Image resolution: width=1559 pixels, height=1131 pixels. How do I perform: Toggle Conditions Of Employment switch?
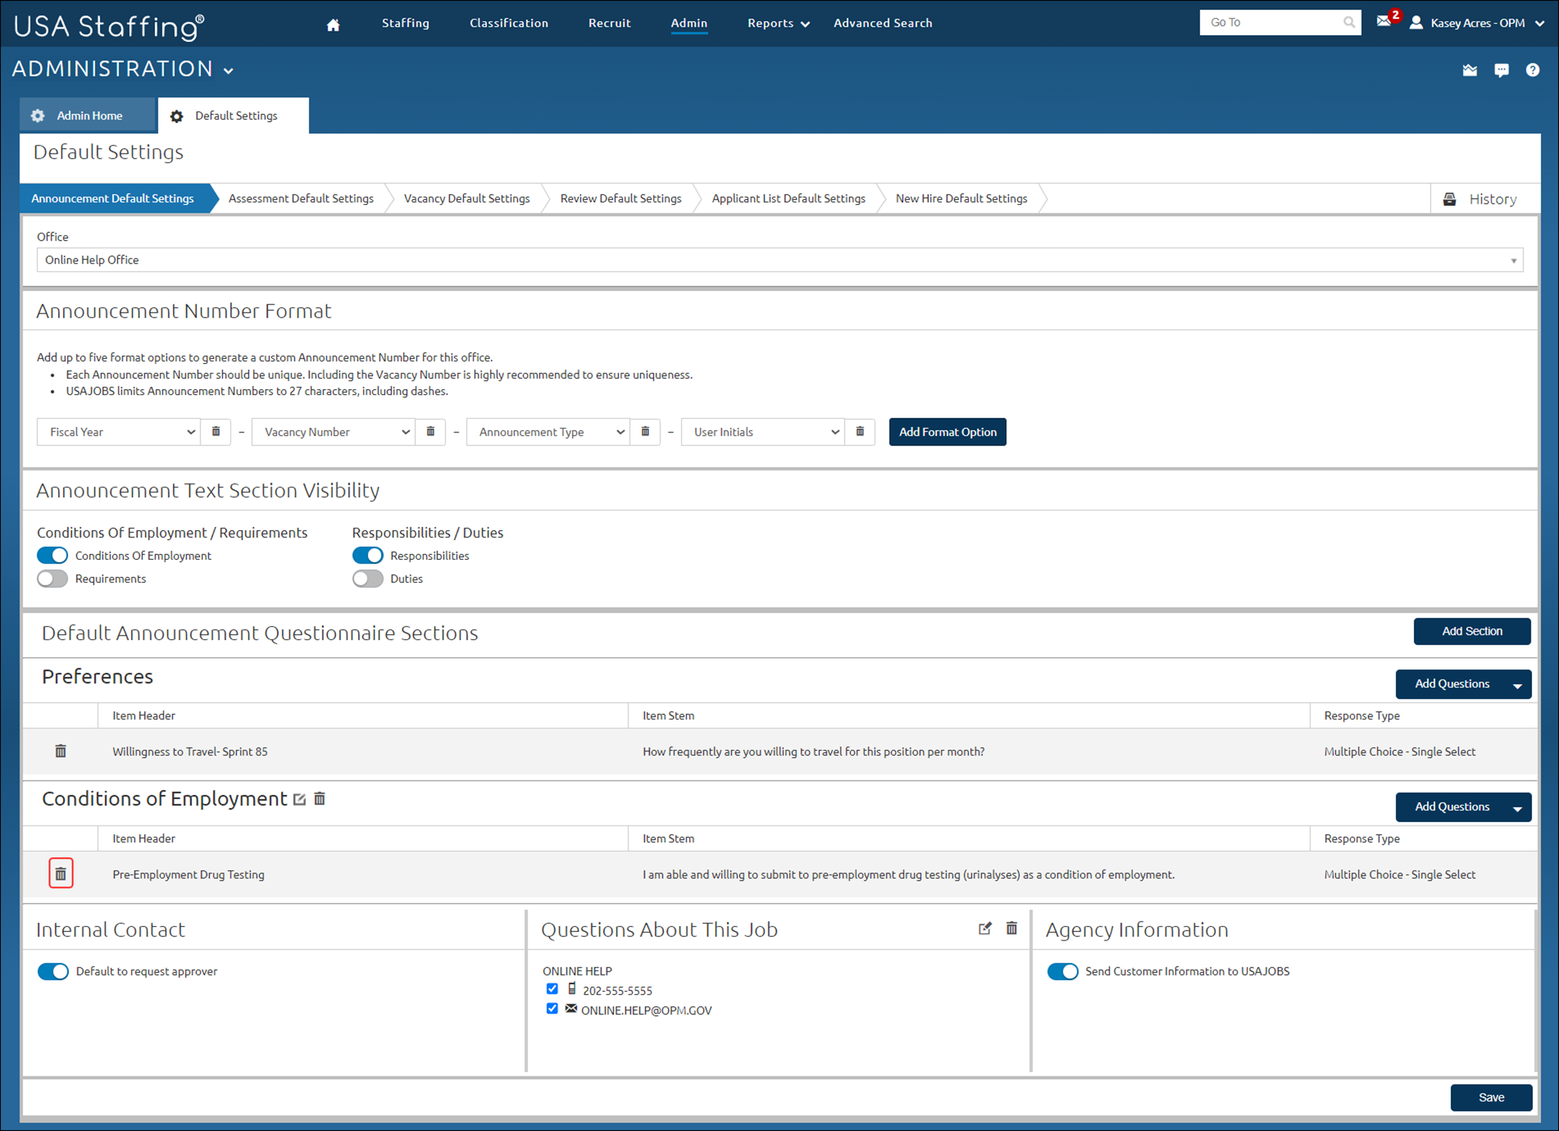click(x=52, y=555)
